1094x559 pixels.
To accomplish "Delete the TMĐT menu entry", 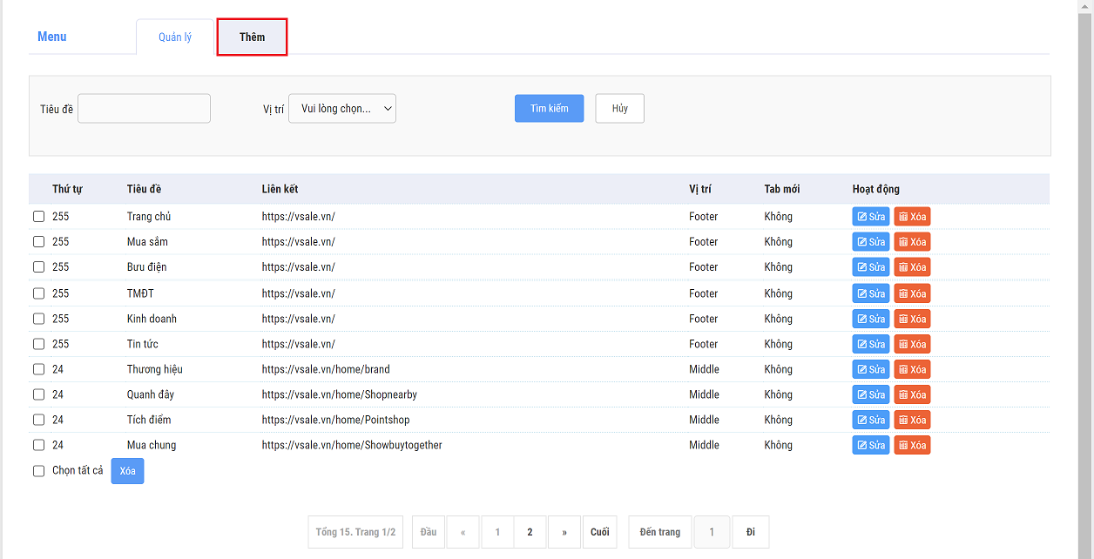I will (x=912, y=293).
